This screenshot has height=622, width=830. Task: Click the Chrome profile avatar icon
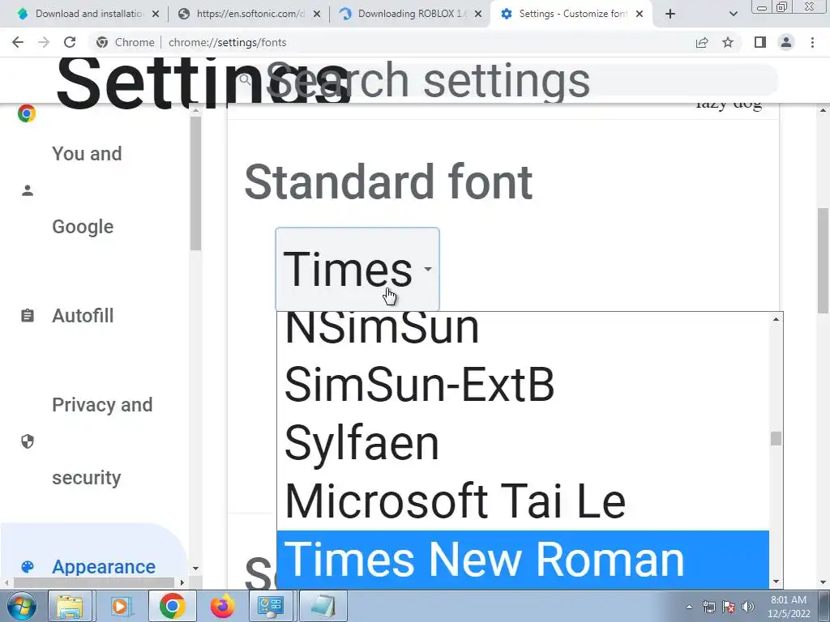(x=785, y=43)
